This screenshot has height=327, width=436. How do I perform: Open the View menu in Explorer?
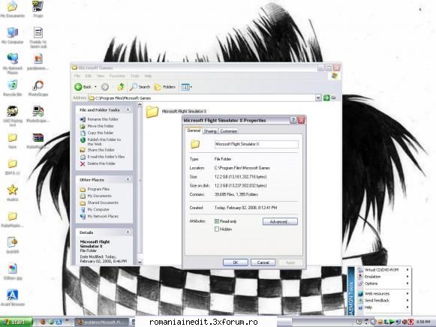tap(101, 76)
